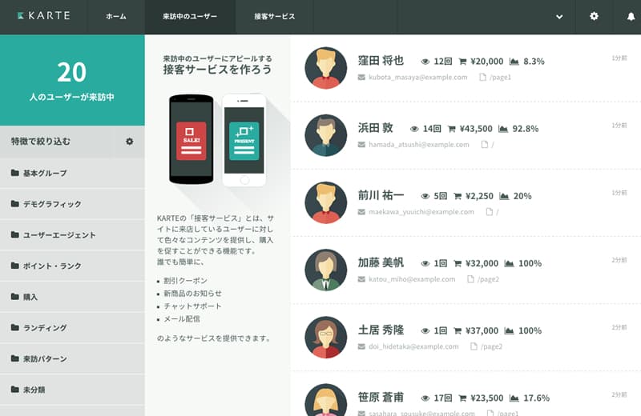
Task: Click the 20 visiting users panel
Action: point(72,80)
